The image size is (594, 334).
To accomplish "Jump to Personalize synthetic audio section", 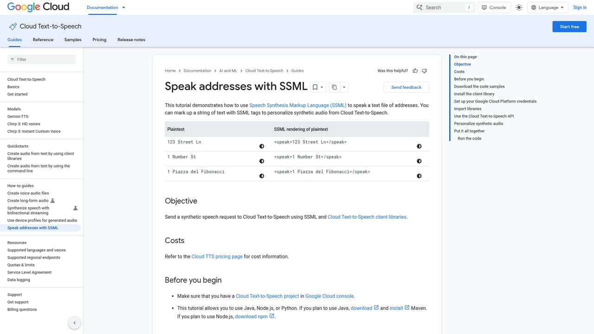I will click(478, 123).
